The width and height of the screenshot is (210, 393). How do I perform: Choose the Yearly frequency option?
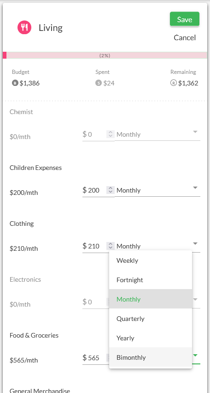coord(151,338)
